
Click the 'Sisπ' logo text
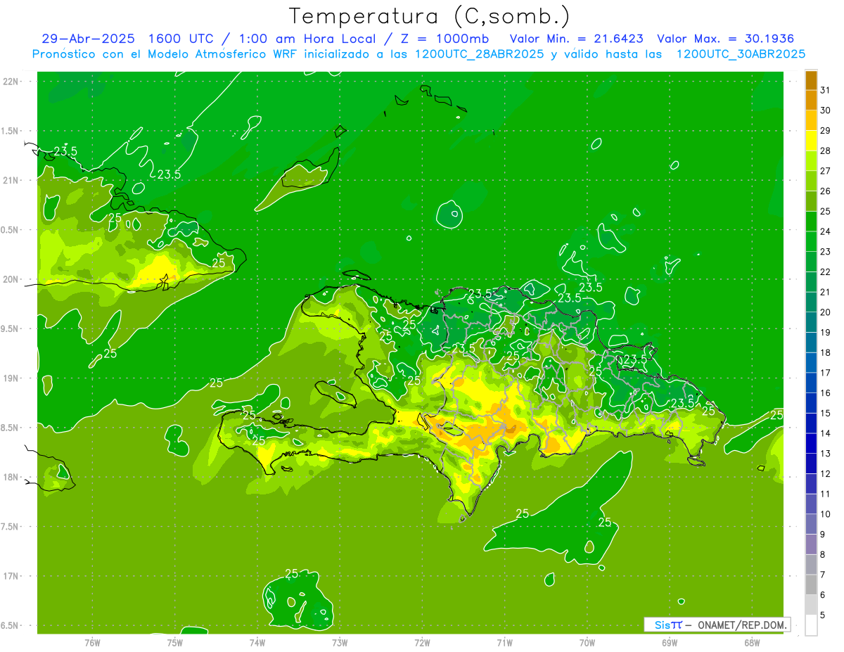point(669,625)
